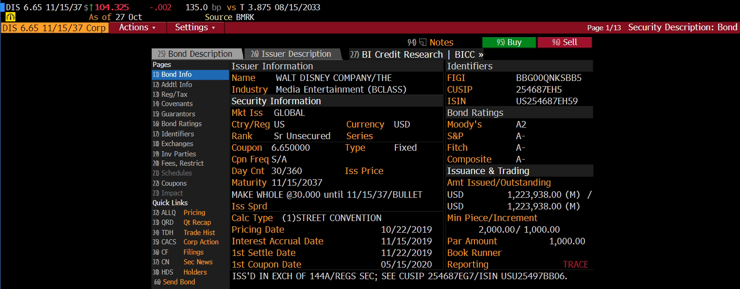Viewport: 740px width, 289px height.
Task: Open the BI Credit Research BICC tab
Action: (x=417, y=54)
